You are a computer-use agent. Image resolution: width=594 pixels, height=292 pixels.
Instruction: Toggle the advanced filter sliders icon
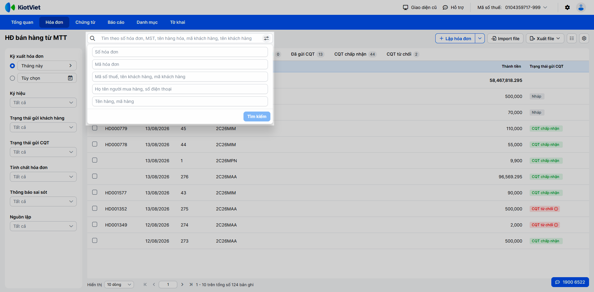click(266, 38)
